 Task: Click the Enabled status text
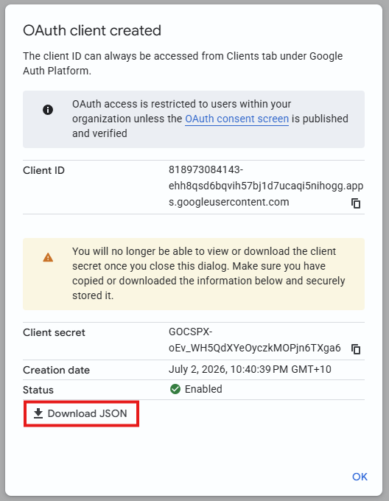(203, 389)
